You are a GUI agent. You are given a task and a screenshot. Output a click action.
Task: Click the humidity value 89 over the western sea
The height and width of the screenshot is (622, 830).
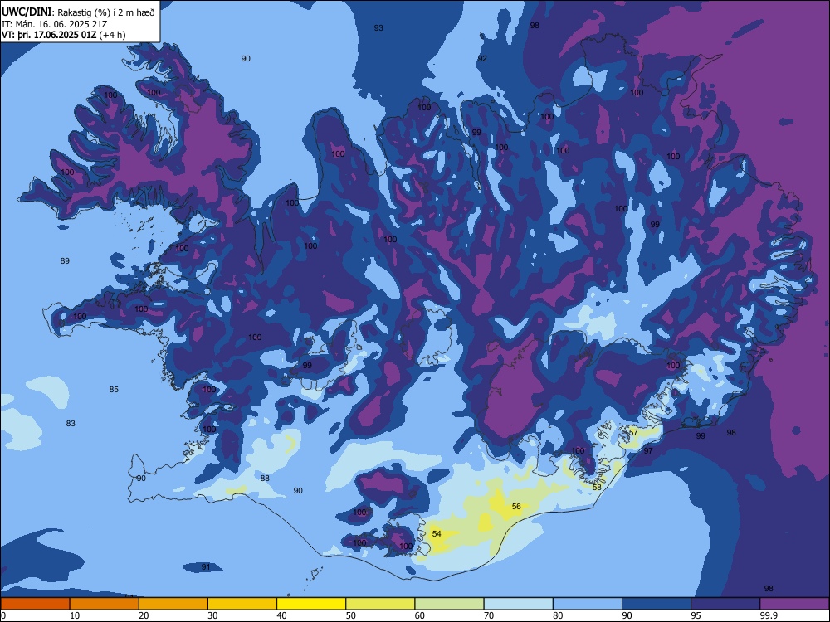pyautogui.click(x=65, y=260)
